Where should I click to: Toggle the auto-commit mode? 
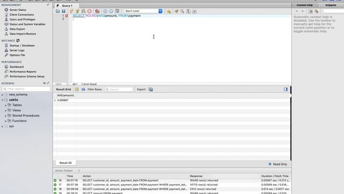click(117, 11)
